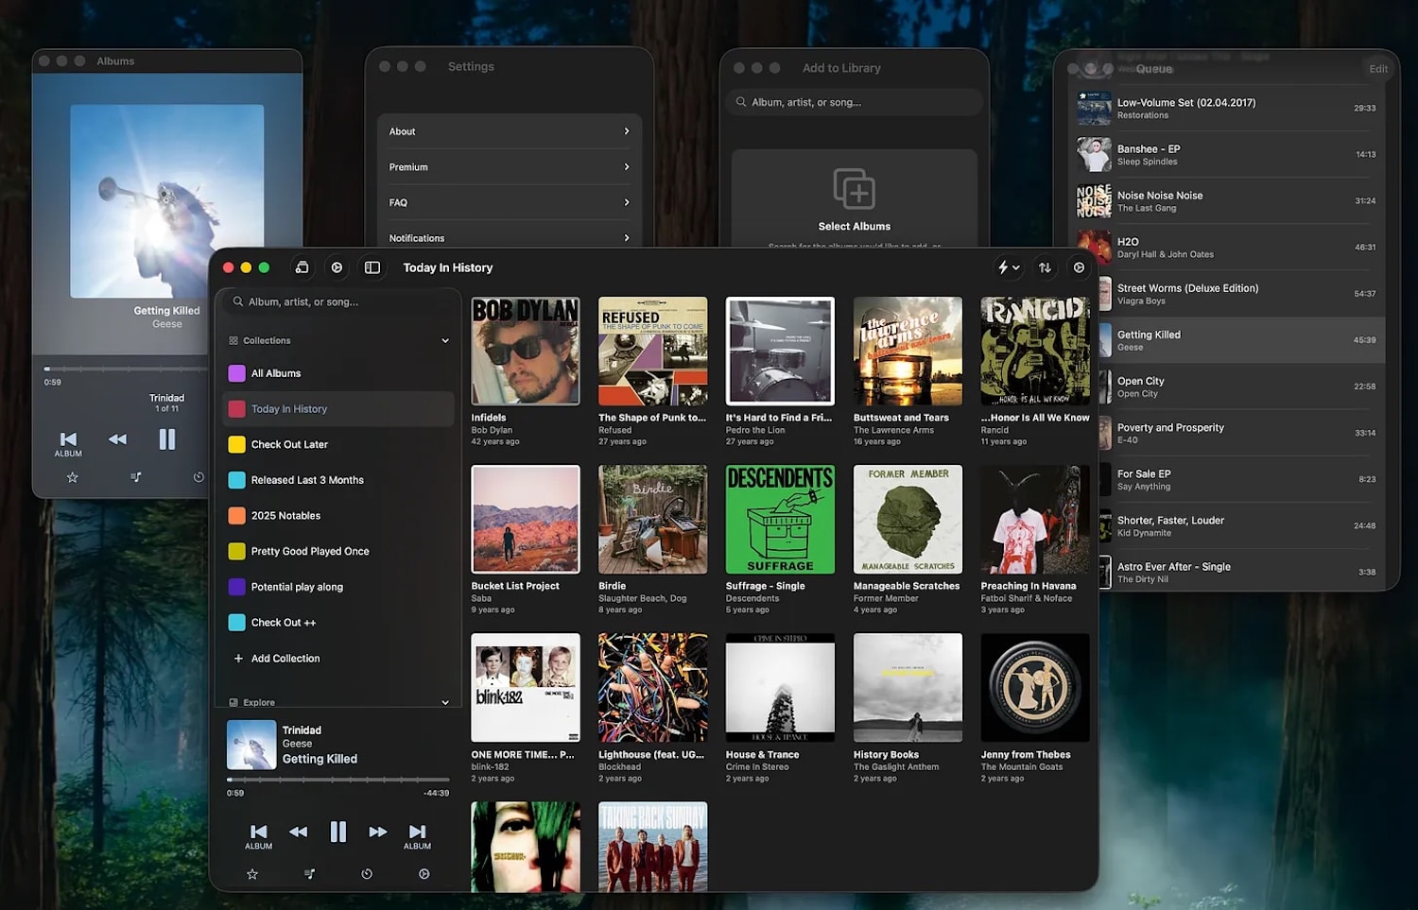Click the track list note icon in main player
The image size is (1418, 910).
pos(309,874)
